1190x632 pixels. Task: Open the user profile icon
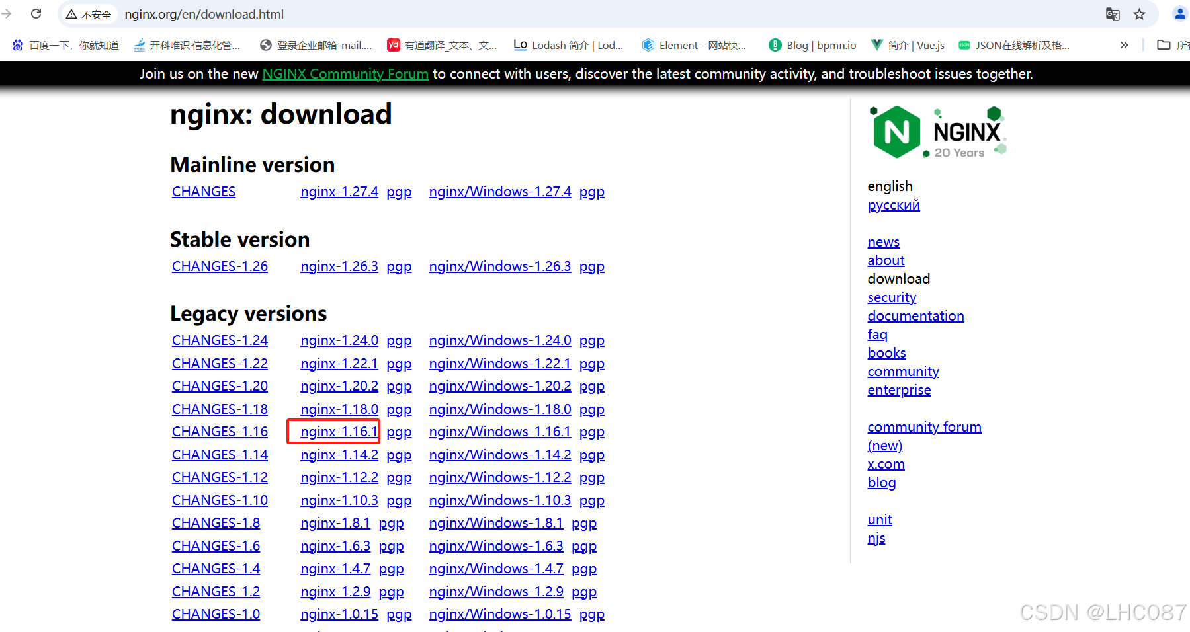[x=1180, y=14]
